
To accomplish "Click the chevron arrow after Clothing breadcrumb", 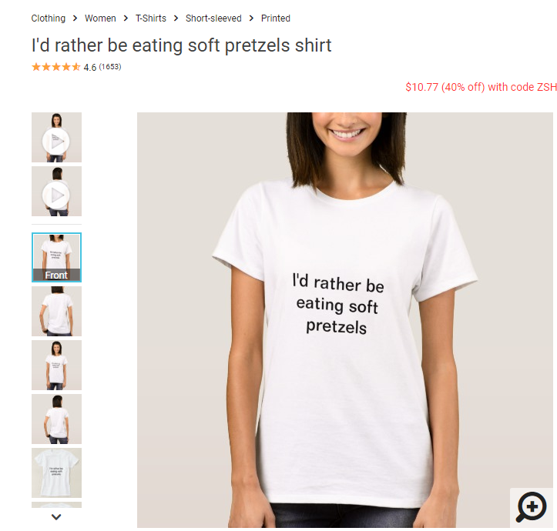I will point(75,18).
